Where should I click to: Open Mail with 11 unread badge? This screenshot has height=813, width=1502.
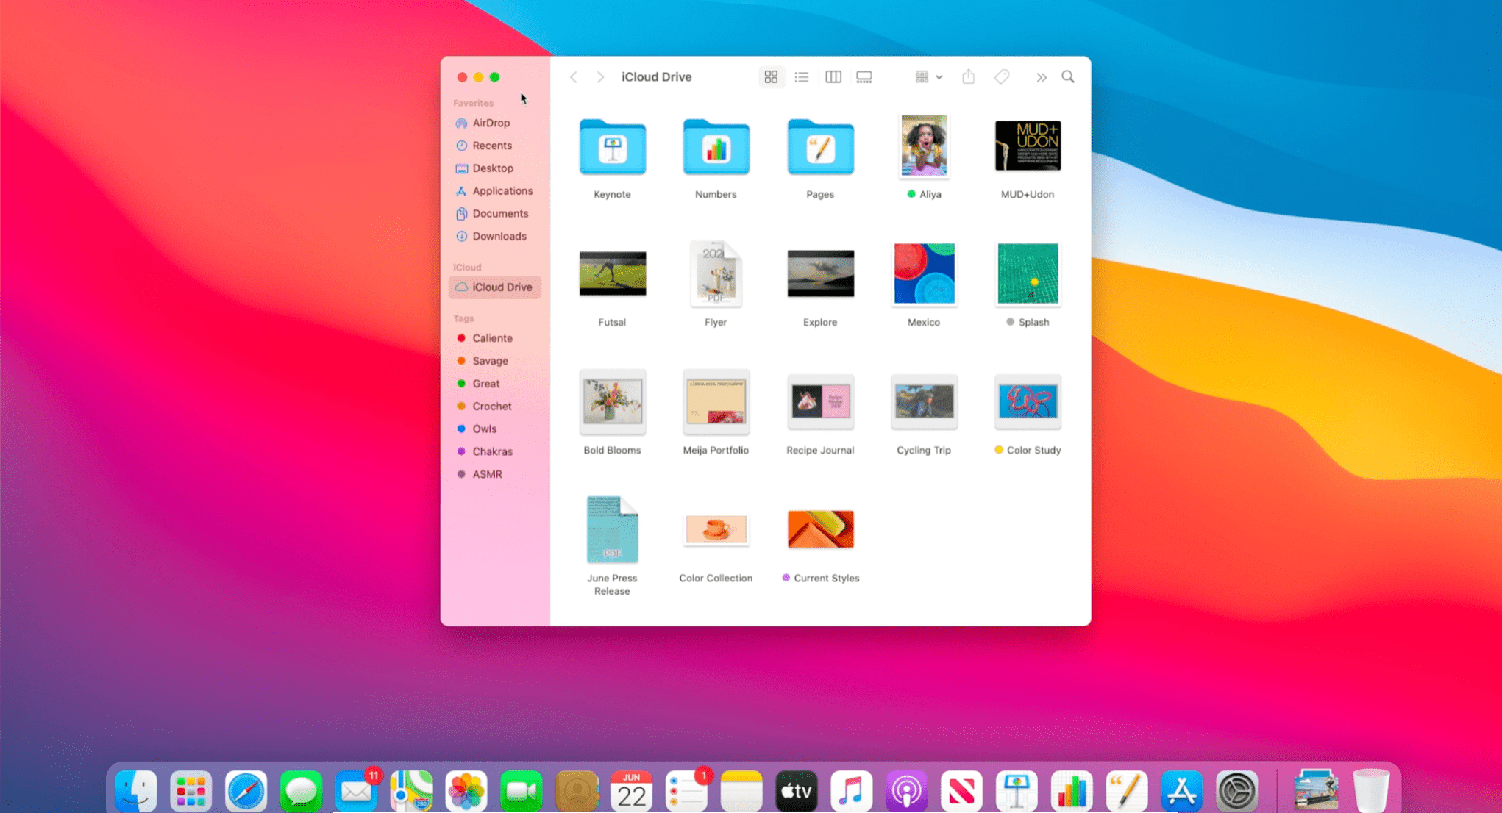coord(356,791)
